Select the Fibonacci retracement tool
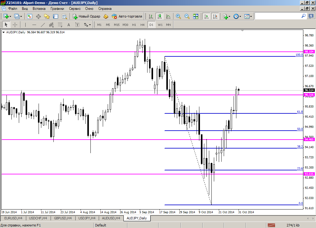The image size is (316, 228). [60, 25]
